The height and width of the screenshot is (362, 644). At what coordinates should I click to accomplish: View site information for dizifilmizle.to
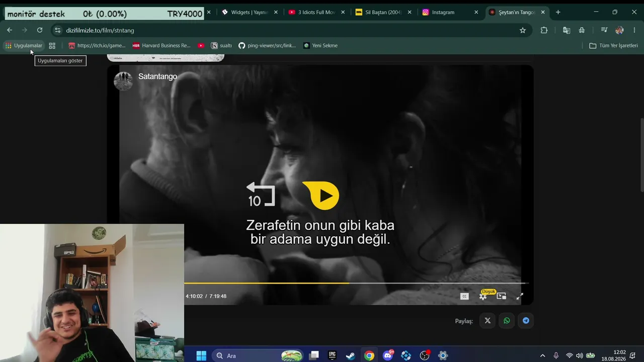click(57, 30)
